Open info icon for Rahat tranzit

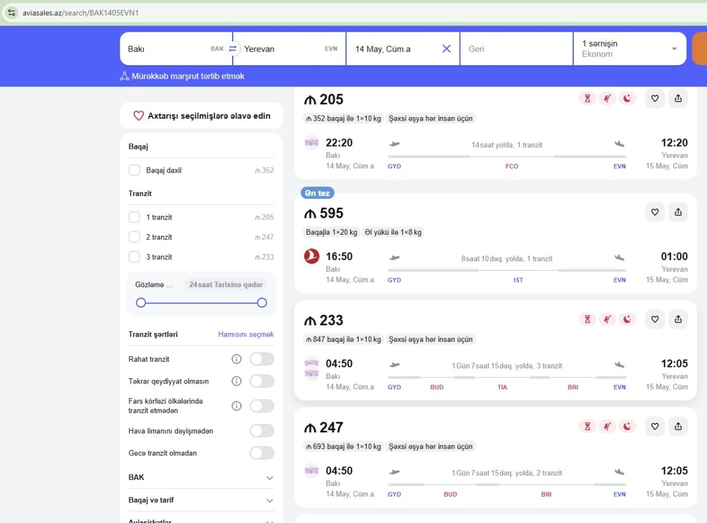[236, 359]
